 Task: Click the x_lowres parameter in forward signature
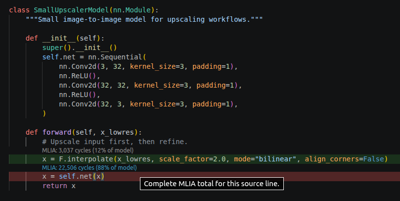(x=117, y=132)
